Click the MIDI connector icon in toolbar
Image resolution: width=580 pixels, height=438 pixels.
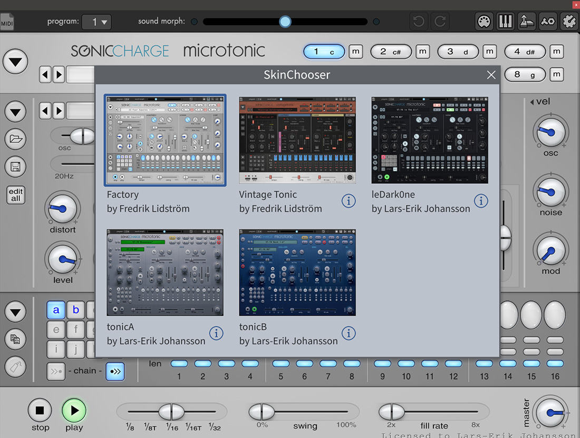click(484, 22)
